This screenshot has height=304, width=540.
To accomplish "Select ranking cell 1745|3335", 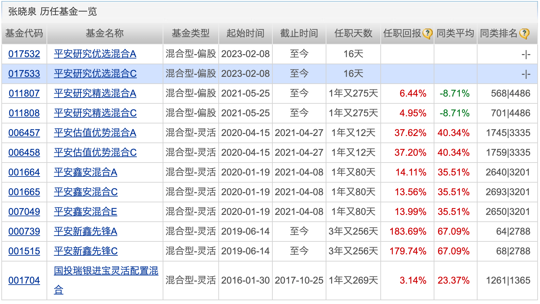I will click(x=508, y=133).
